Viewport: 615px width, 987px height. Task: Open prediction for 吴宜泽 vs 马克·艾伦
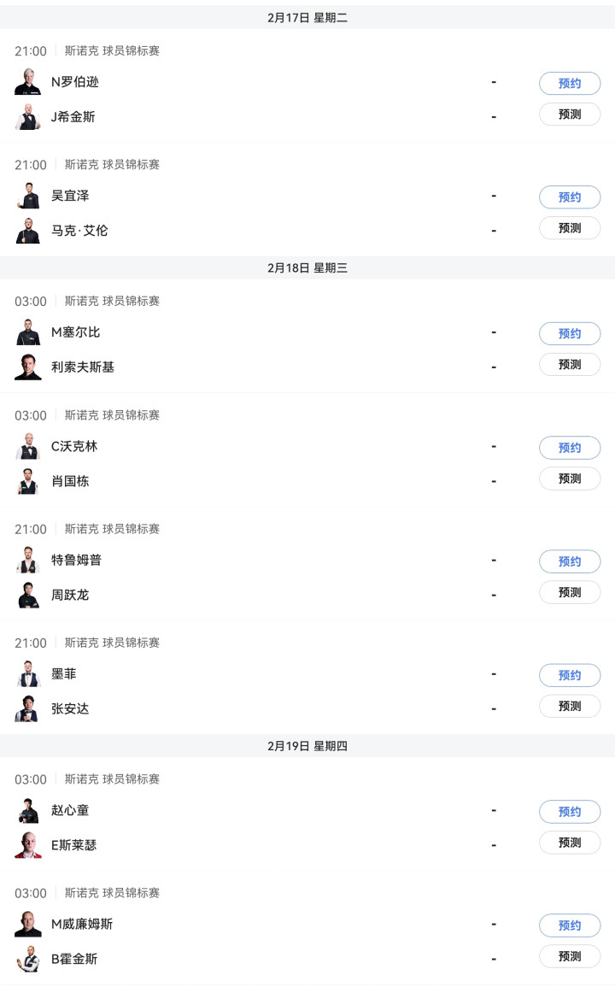(570, 228)
